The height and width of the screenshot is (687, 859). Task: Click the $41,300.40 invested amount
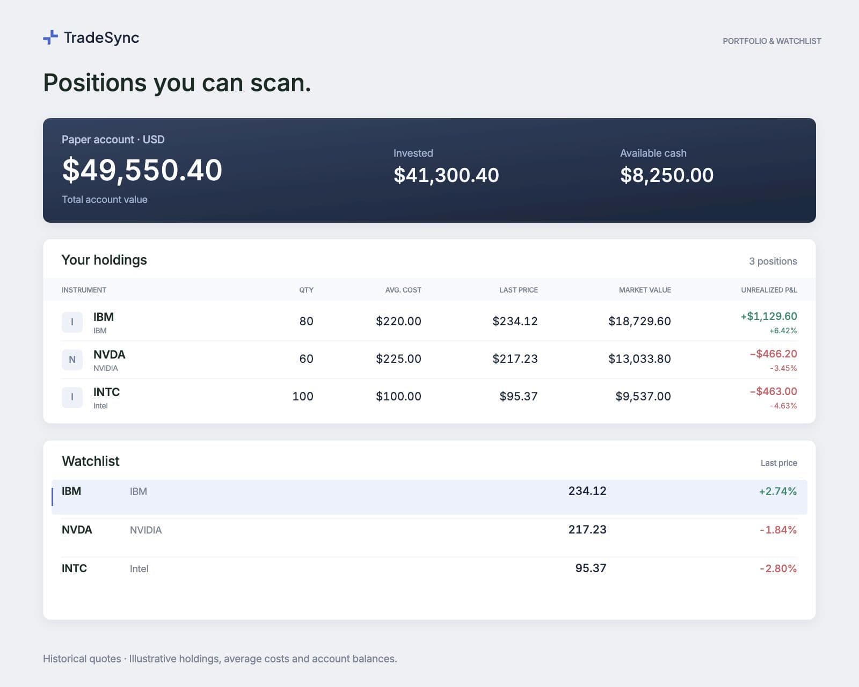(x=446, y=175)
